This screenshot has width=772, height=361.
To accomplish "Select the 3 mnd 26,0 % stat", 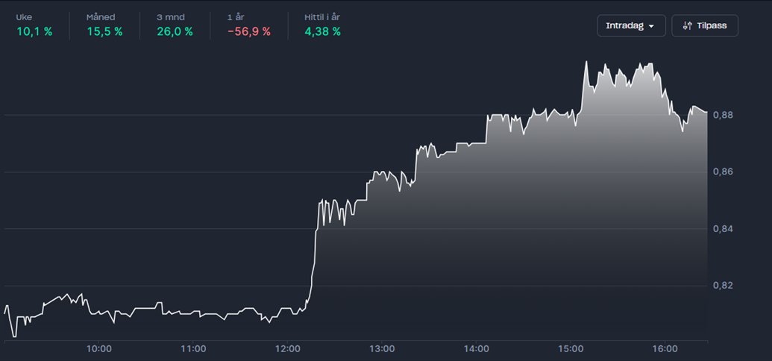I will pos(175,25).
